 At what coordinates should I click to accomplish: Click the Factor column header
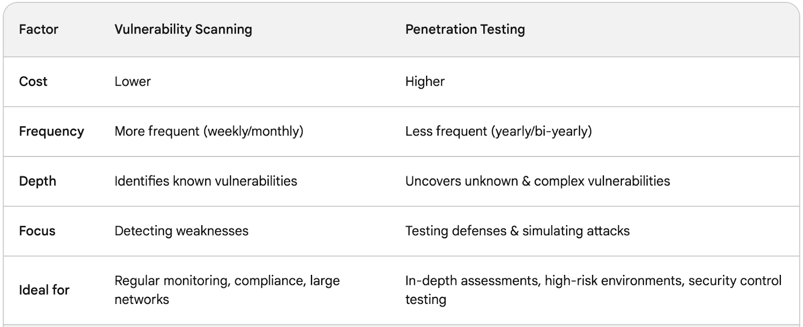[x=39, y=30]
